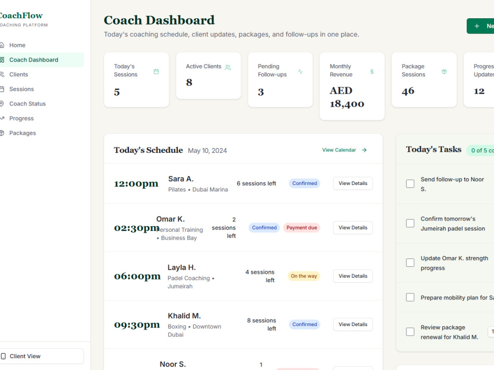Click the Sara A. client name
This screenshot has width=494, height=370.
pyautogui.click(x=181, y=179)
